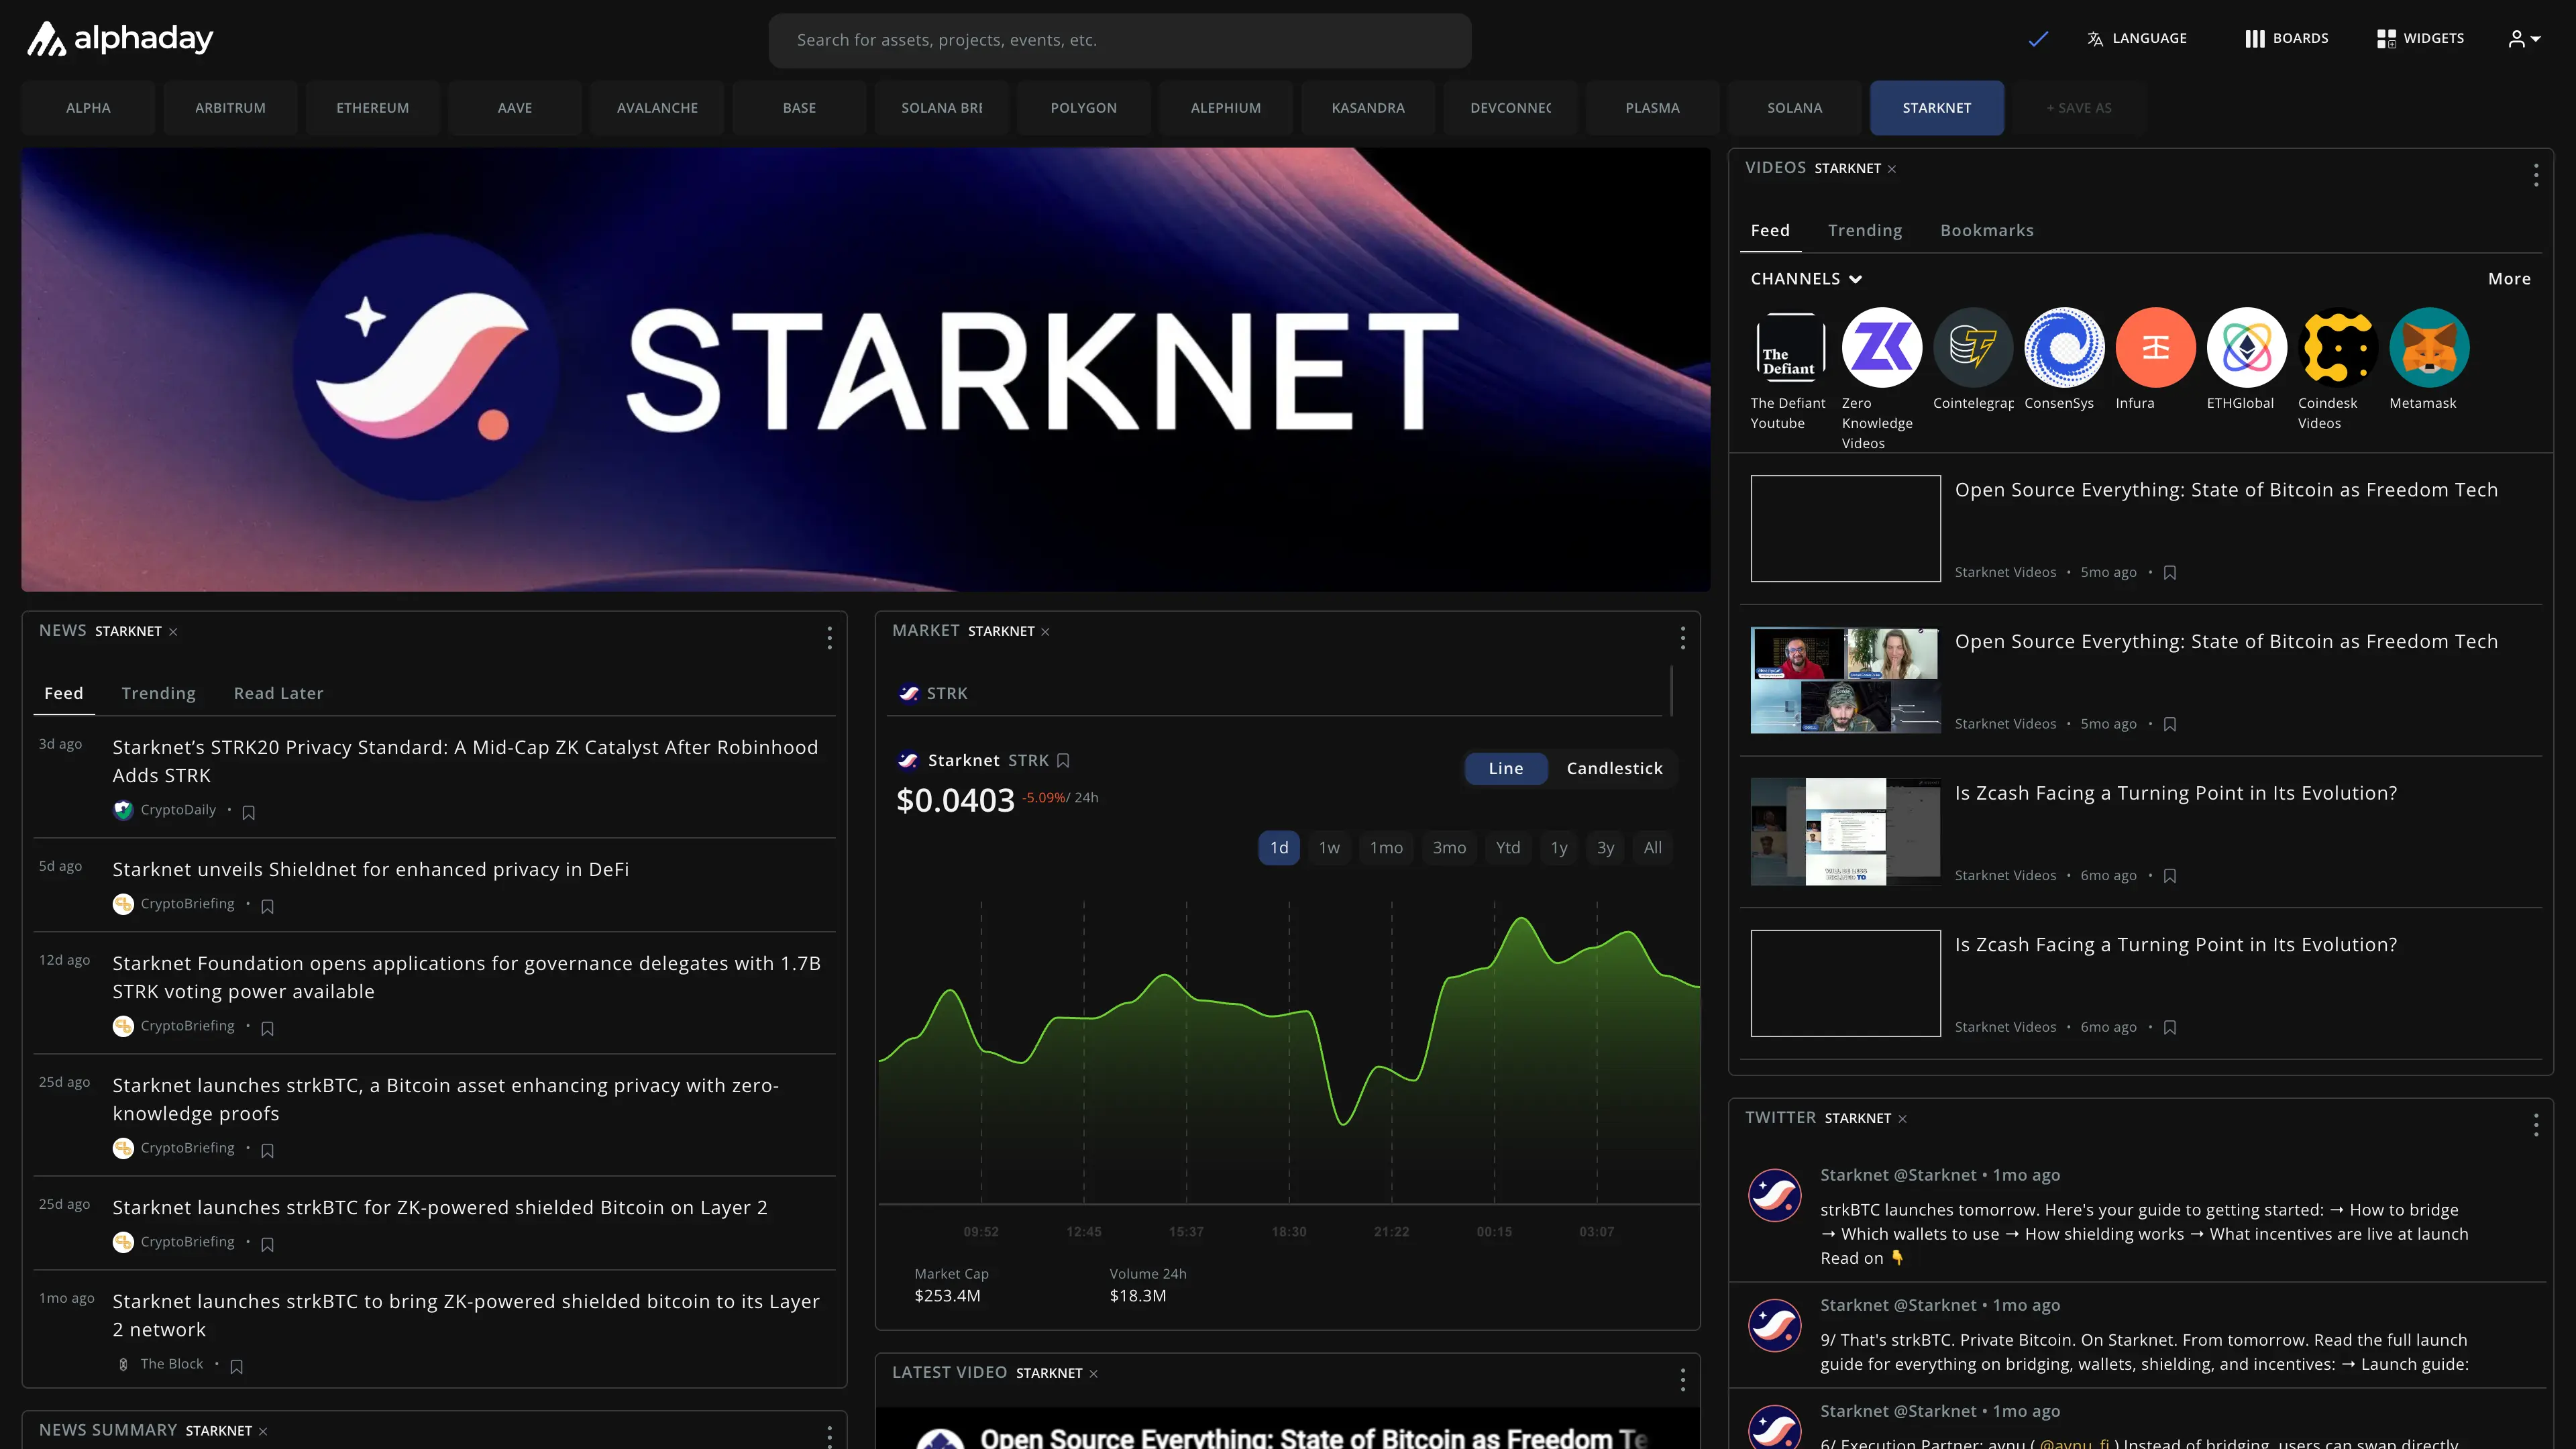Switch Videos widget to Trending tab
The height and width of the screenshot is (1449, 2576).
pos(1864,230)
